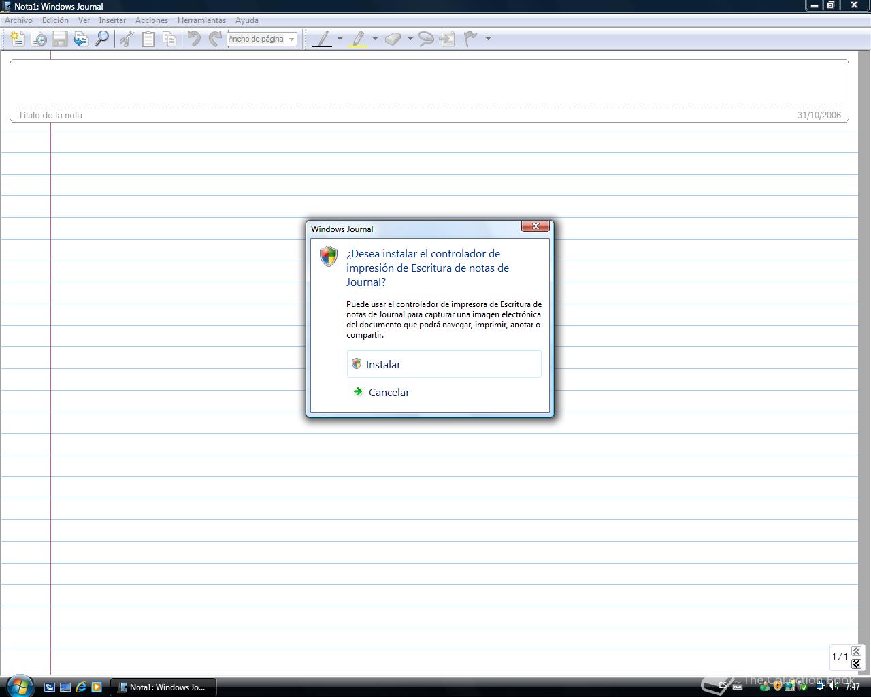The height and width of the screenshot is (697, 871).
Task: Click the clipboard icon in the toolbar
Action: tap(148, 39)
